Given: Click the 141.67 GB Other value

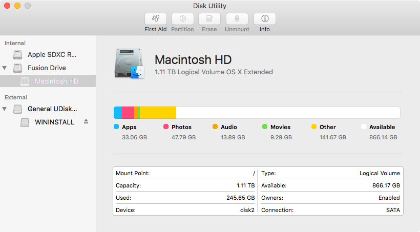Looking at the screenshot, I should point(333,137).
